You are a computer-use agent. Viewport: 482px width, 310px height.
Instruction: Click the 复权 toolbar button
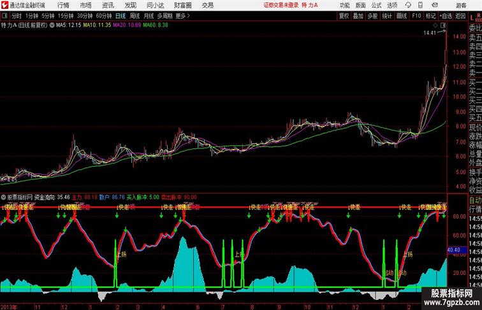(x=344, y=16)
